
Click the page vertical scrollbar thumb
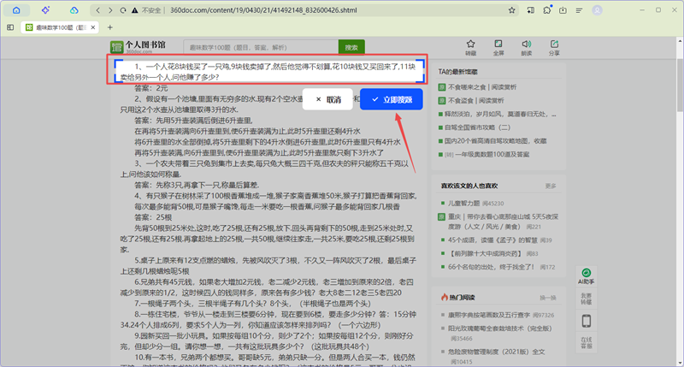680,85
